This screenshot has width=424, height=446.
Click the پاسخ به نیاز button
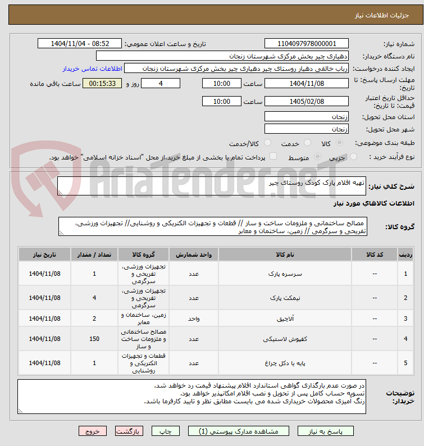coord(326,431)
